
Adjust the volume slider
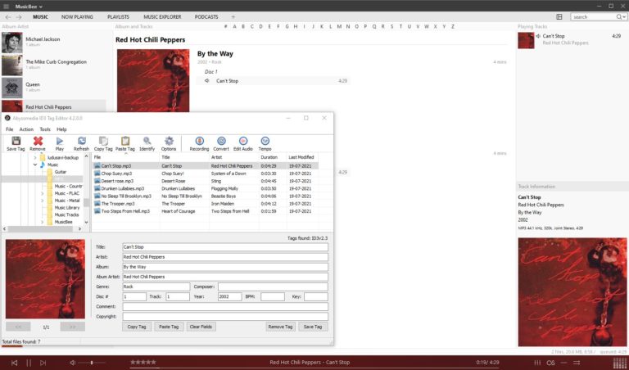click(92, 363)
